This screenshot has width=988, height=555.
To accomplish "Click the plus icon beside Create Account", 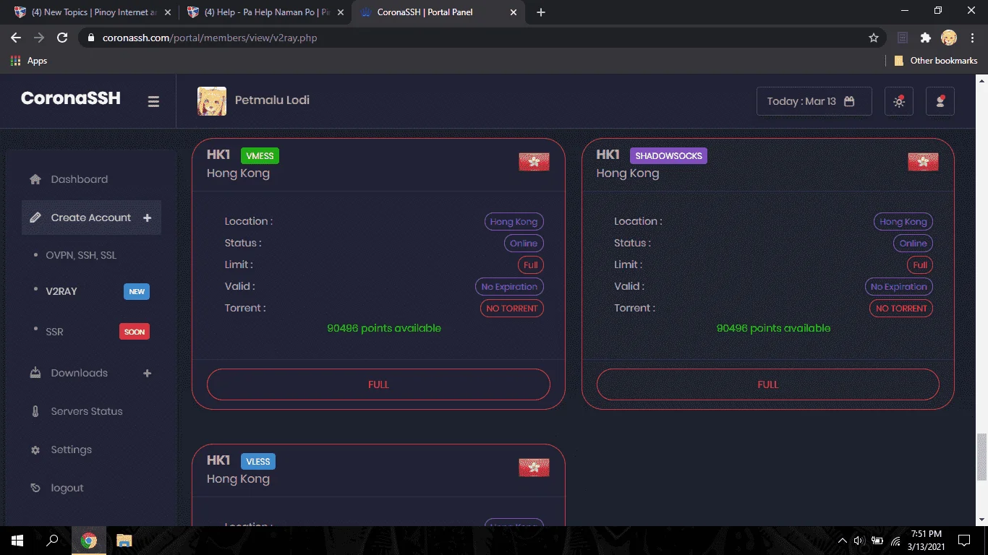I will (x=148, y=218).
